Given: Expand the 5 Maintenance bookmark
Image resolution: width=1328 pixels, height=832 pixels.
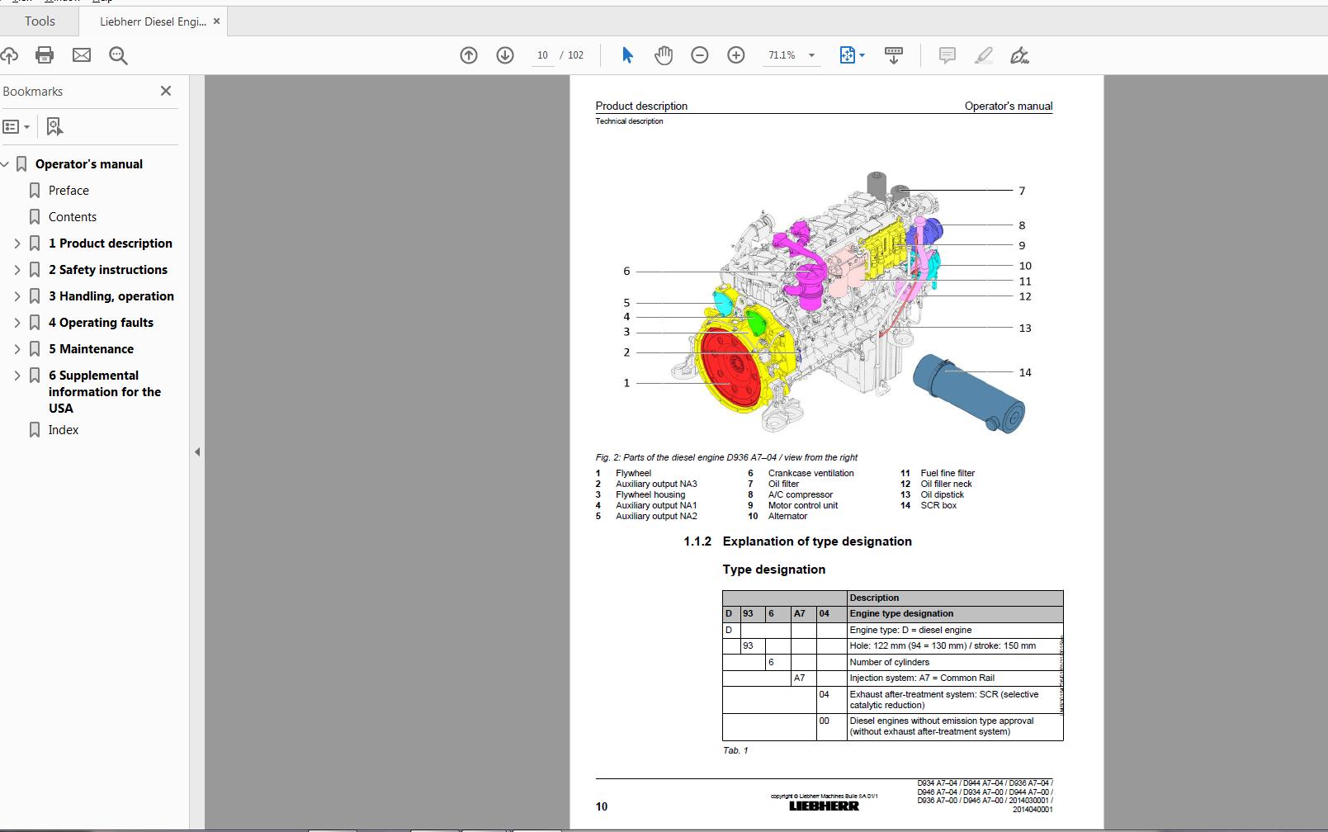Looking at the screenshot, I should pyautogui.click(x=17, y=348).
